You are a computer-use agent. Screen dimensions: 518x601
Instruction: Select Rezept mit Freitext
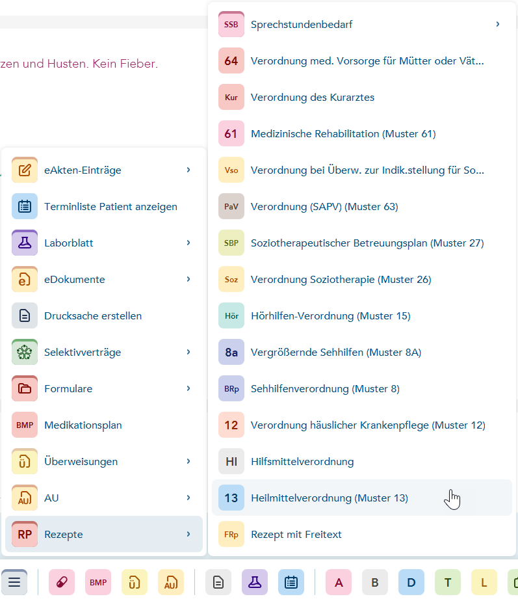(x=361, y=534)
